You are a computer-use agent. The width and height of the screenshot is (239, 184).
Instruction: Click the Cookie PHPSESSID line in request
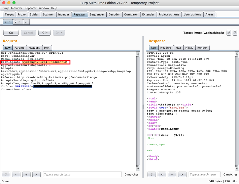pos(46,86)
